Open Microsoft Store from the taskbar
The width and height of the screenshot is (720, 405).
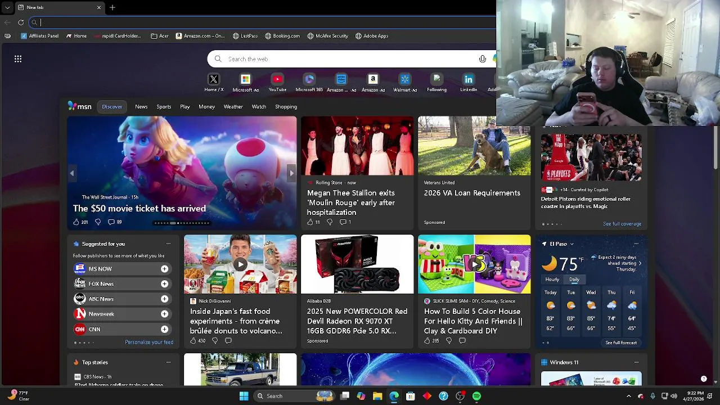click(411, 396)
